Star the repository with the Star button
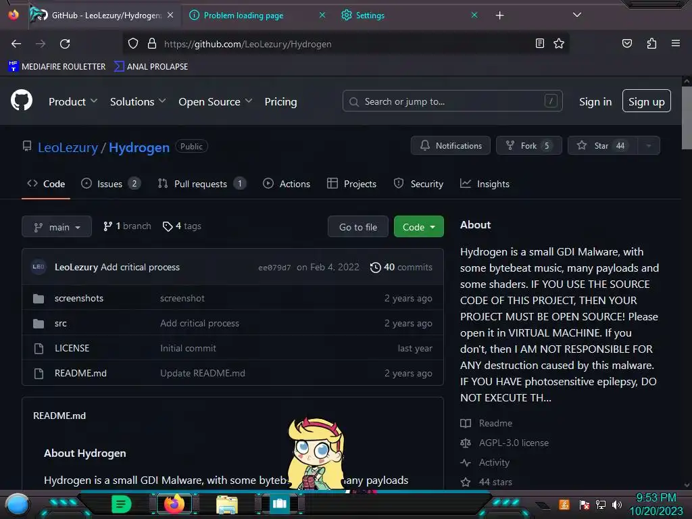The image size is (692, 519). (603, 146)
